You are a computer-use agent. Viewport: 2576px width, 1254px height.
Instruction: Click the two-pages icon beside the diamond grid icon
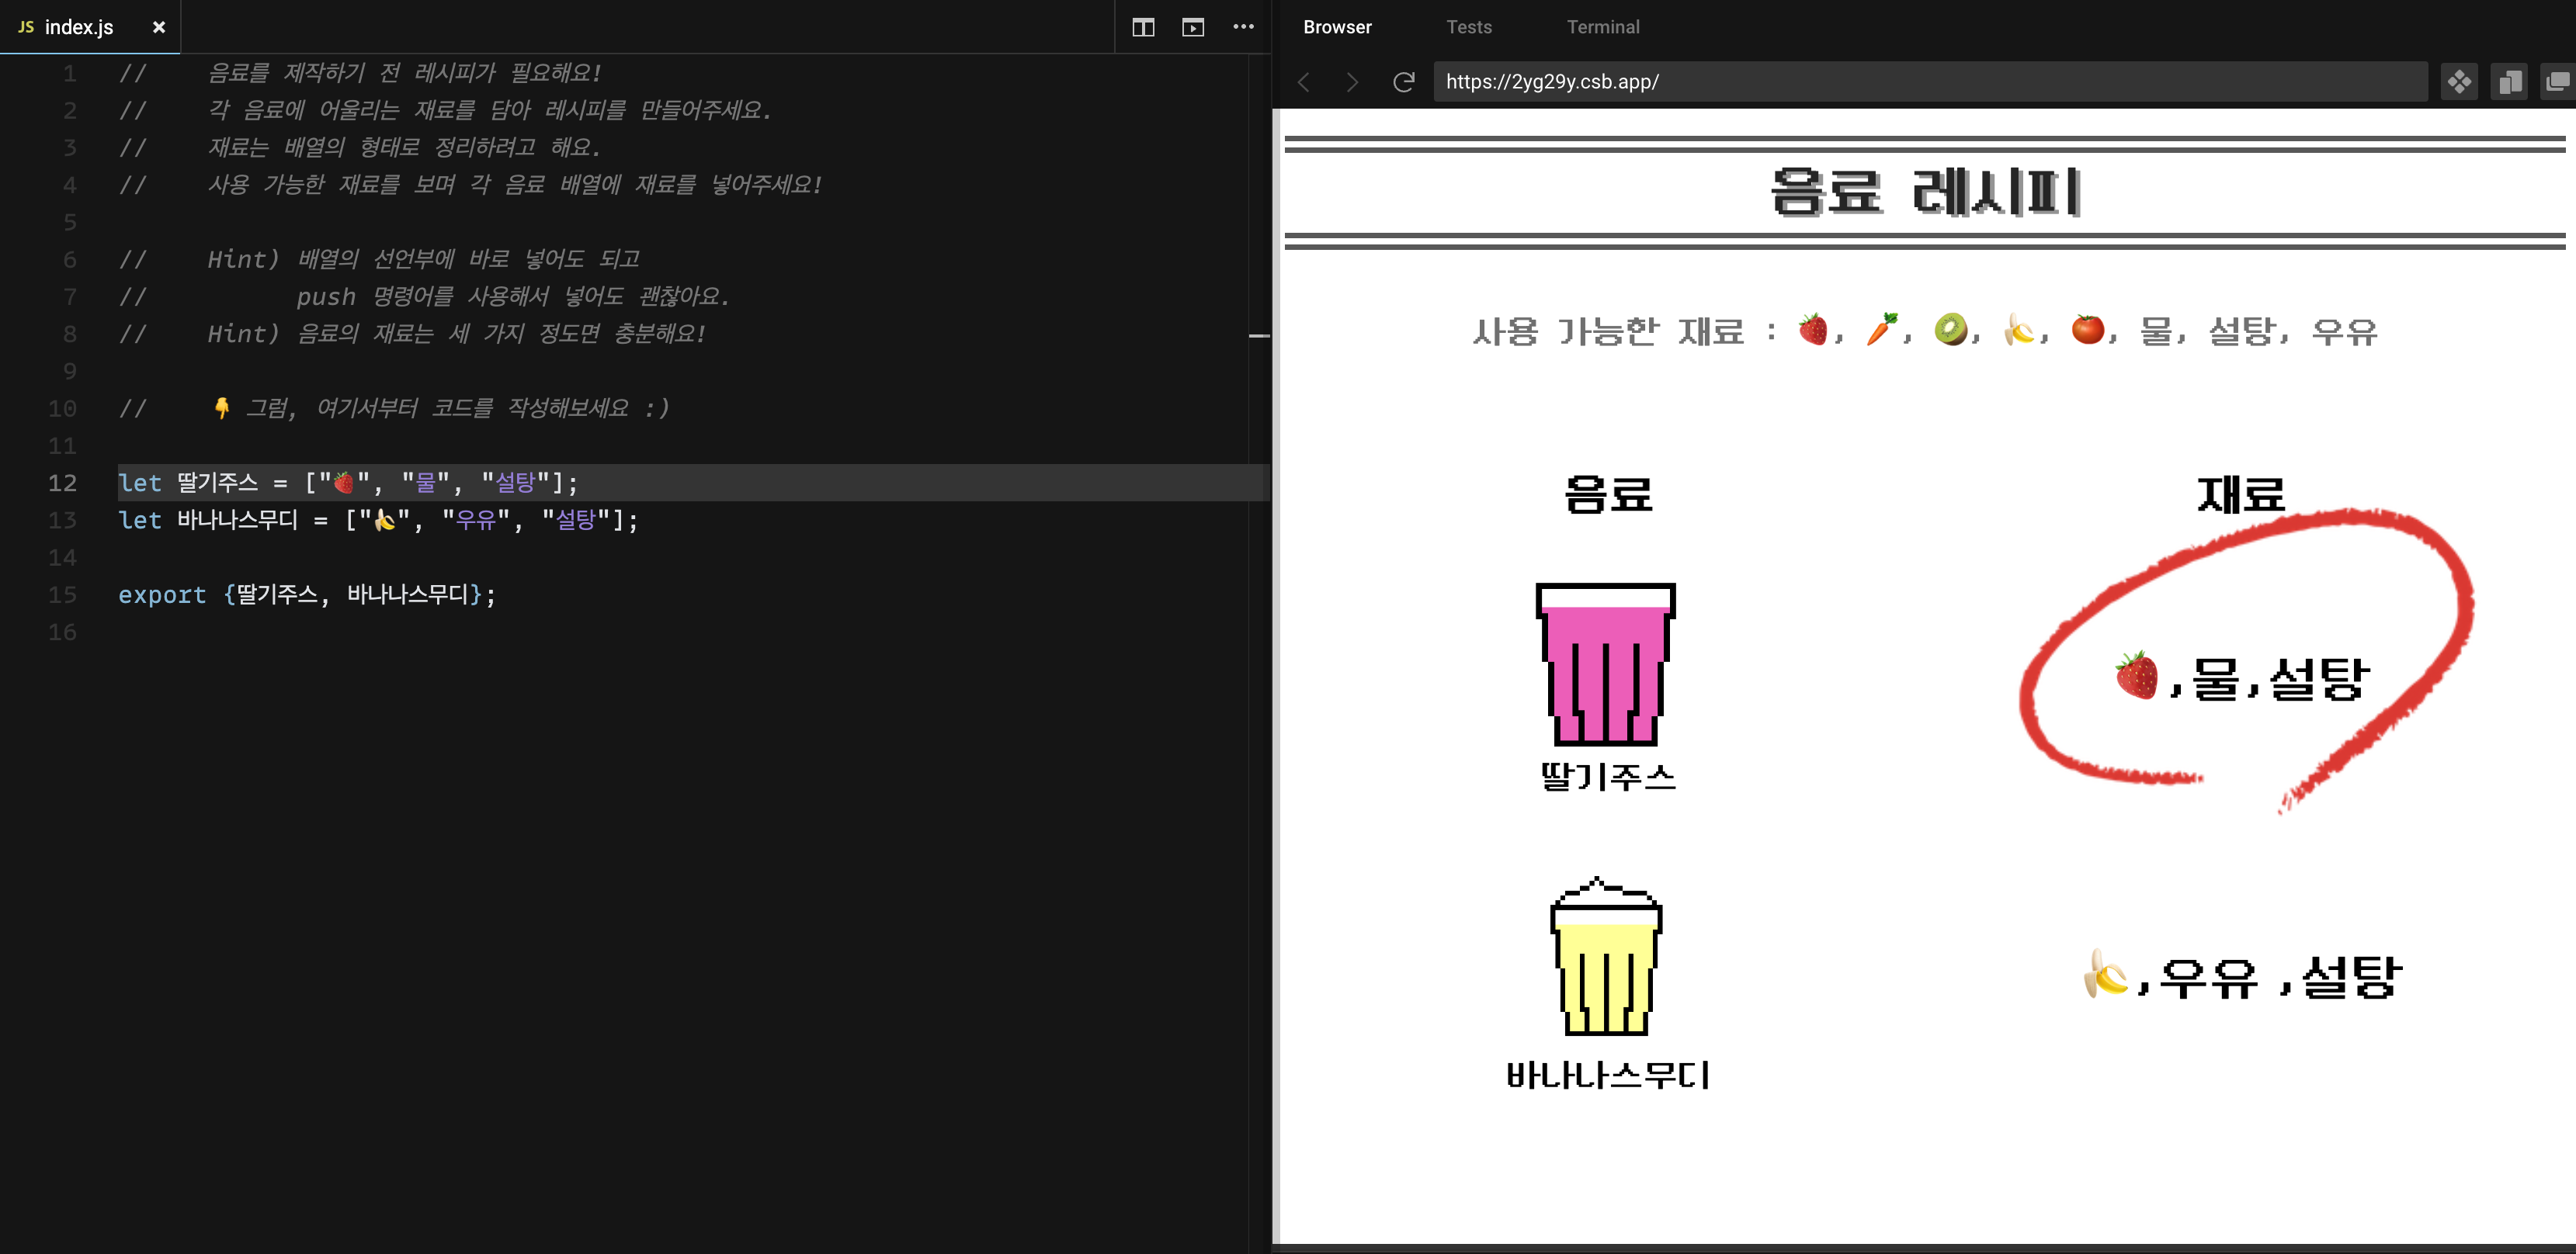click(2508, 82)
